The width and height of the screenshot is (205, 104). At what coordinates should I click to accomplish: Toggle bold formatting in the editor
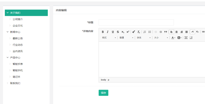tap(103, 32)
